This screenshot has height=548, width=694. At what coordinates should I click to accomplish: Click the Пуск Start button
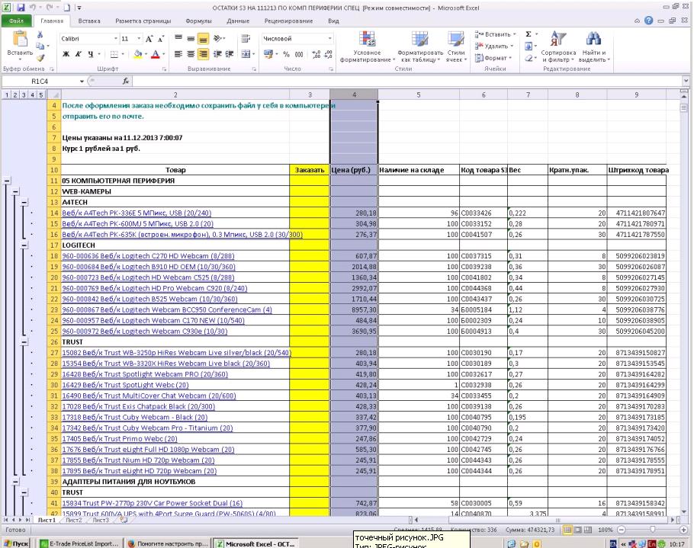click(x=16, y=543)
